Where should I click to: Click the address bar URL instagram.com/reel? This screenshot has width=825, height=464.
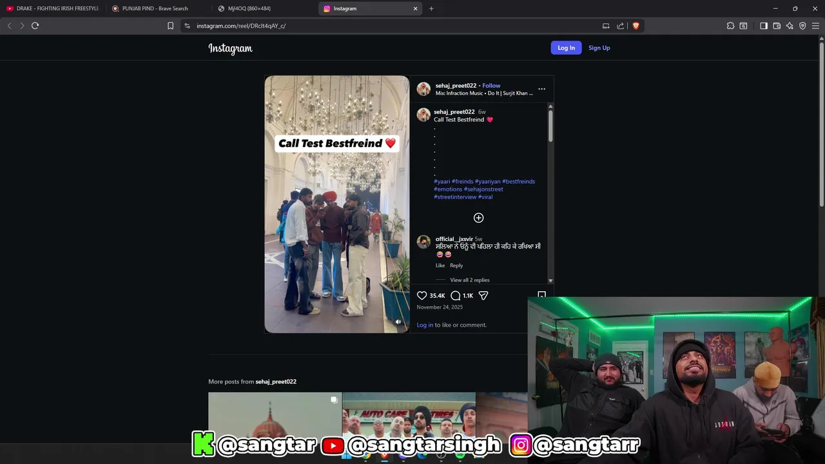(x=241, y=26)
